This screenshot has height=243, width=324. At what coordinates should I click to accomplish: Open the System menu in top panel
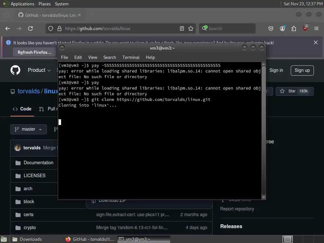point(62,4)
